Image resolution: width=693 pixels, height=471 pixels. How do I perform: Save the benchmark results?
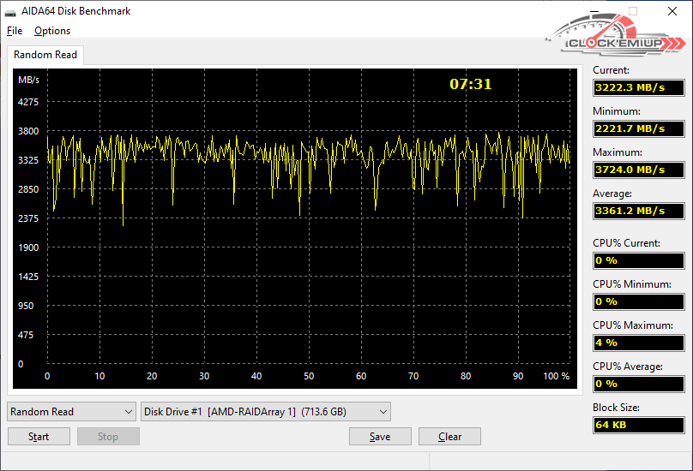click(x=380, y=437)
